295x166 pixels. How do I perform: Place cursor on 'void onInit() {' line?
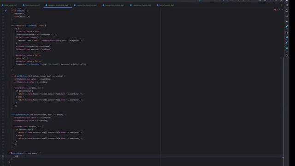(19, 11)
